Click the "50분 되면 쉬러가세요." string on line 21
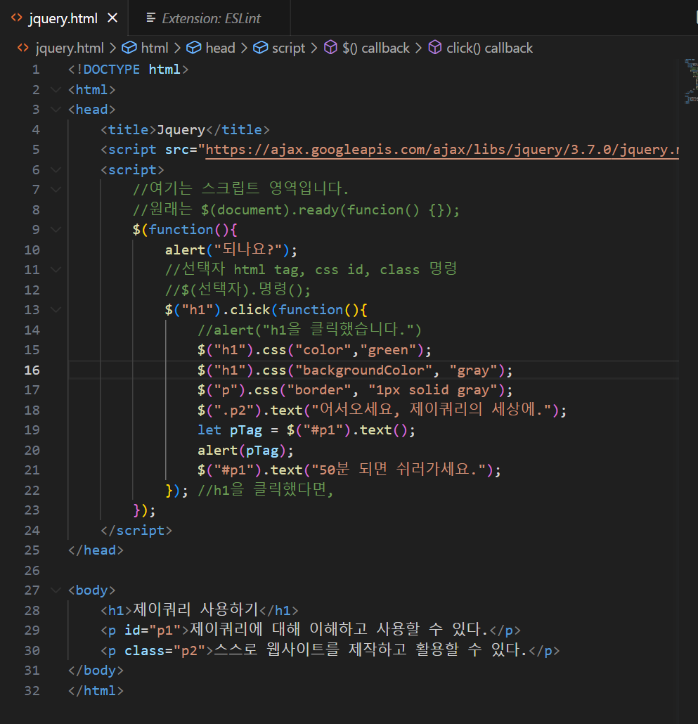The image size is (698, 724). point(399,470)
